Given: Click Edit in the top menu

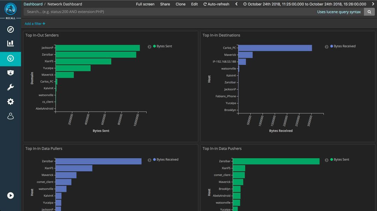Looking at the screenshot, I should [194, 4].
